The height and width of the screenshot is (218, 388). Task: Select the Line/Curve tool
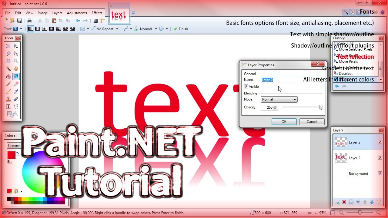(16, 107)
